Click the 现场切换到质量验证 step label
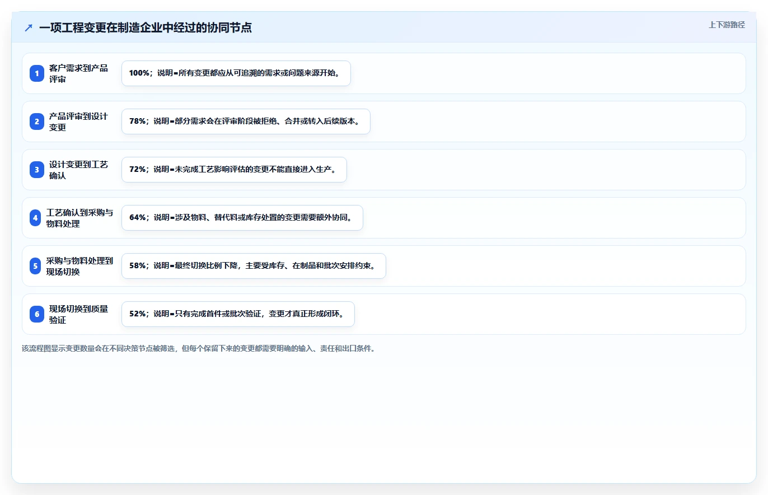 [78, 314]
